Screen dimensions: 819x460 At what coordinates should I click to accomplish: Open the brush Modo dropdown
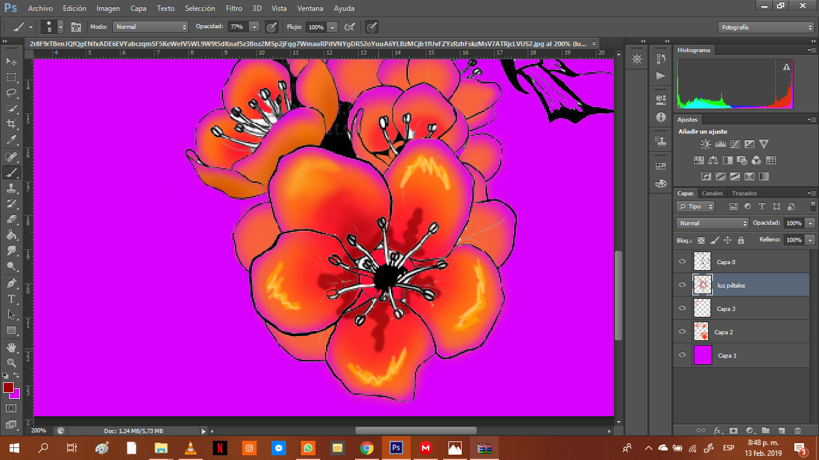150,27
